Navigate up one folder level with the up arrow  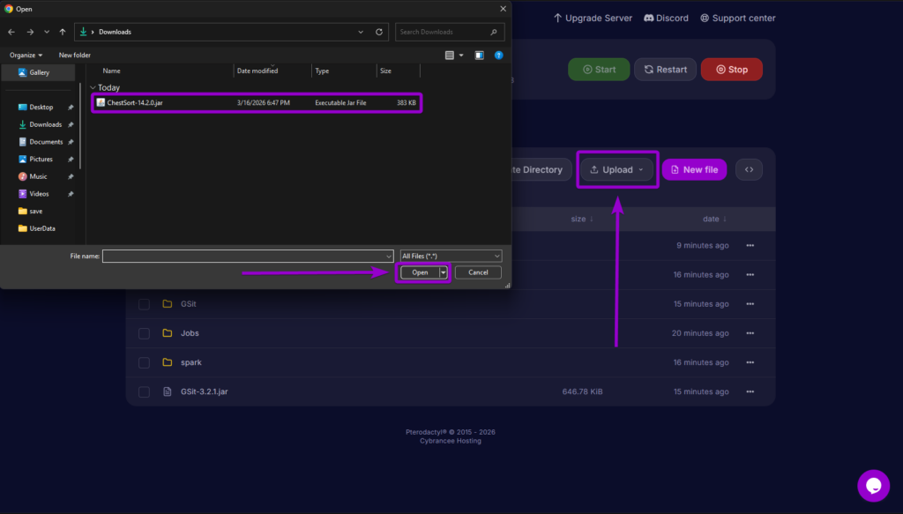62,32
